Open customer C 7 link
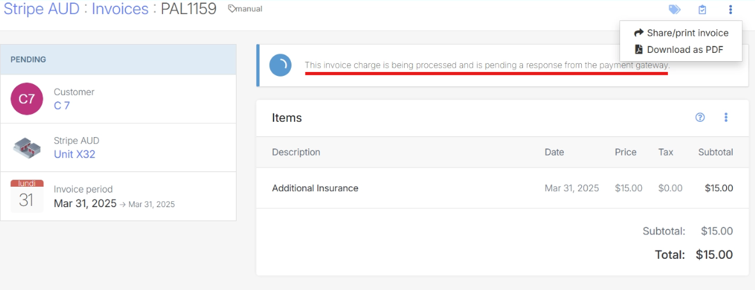The width and height of the screenshot is (755, 290). (x=61, y=105)
